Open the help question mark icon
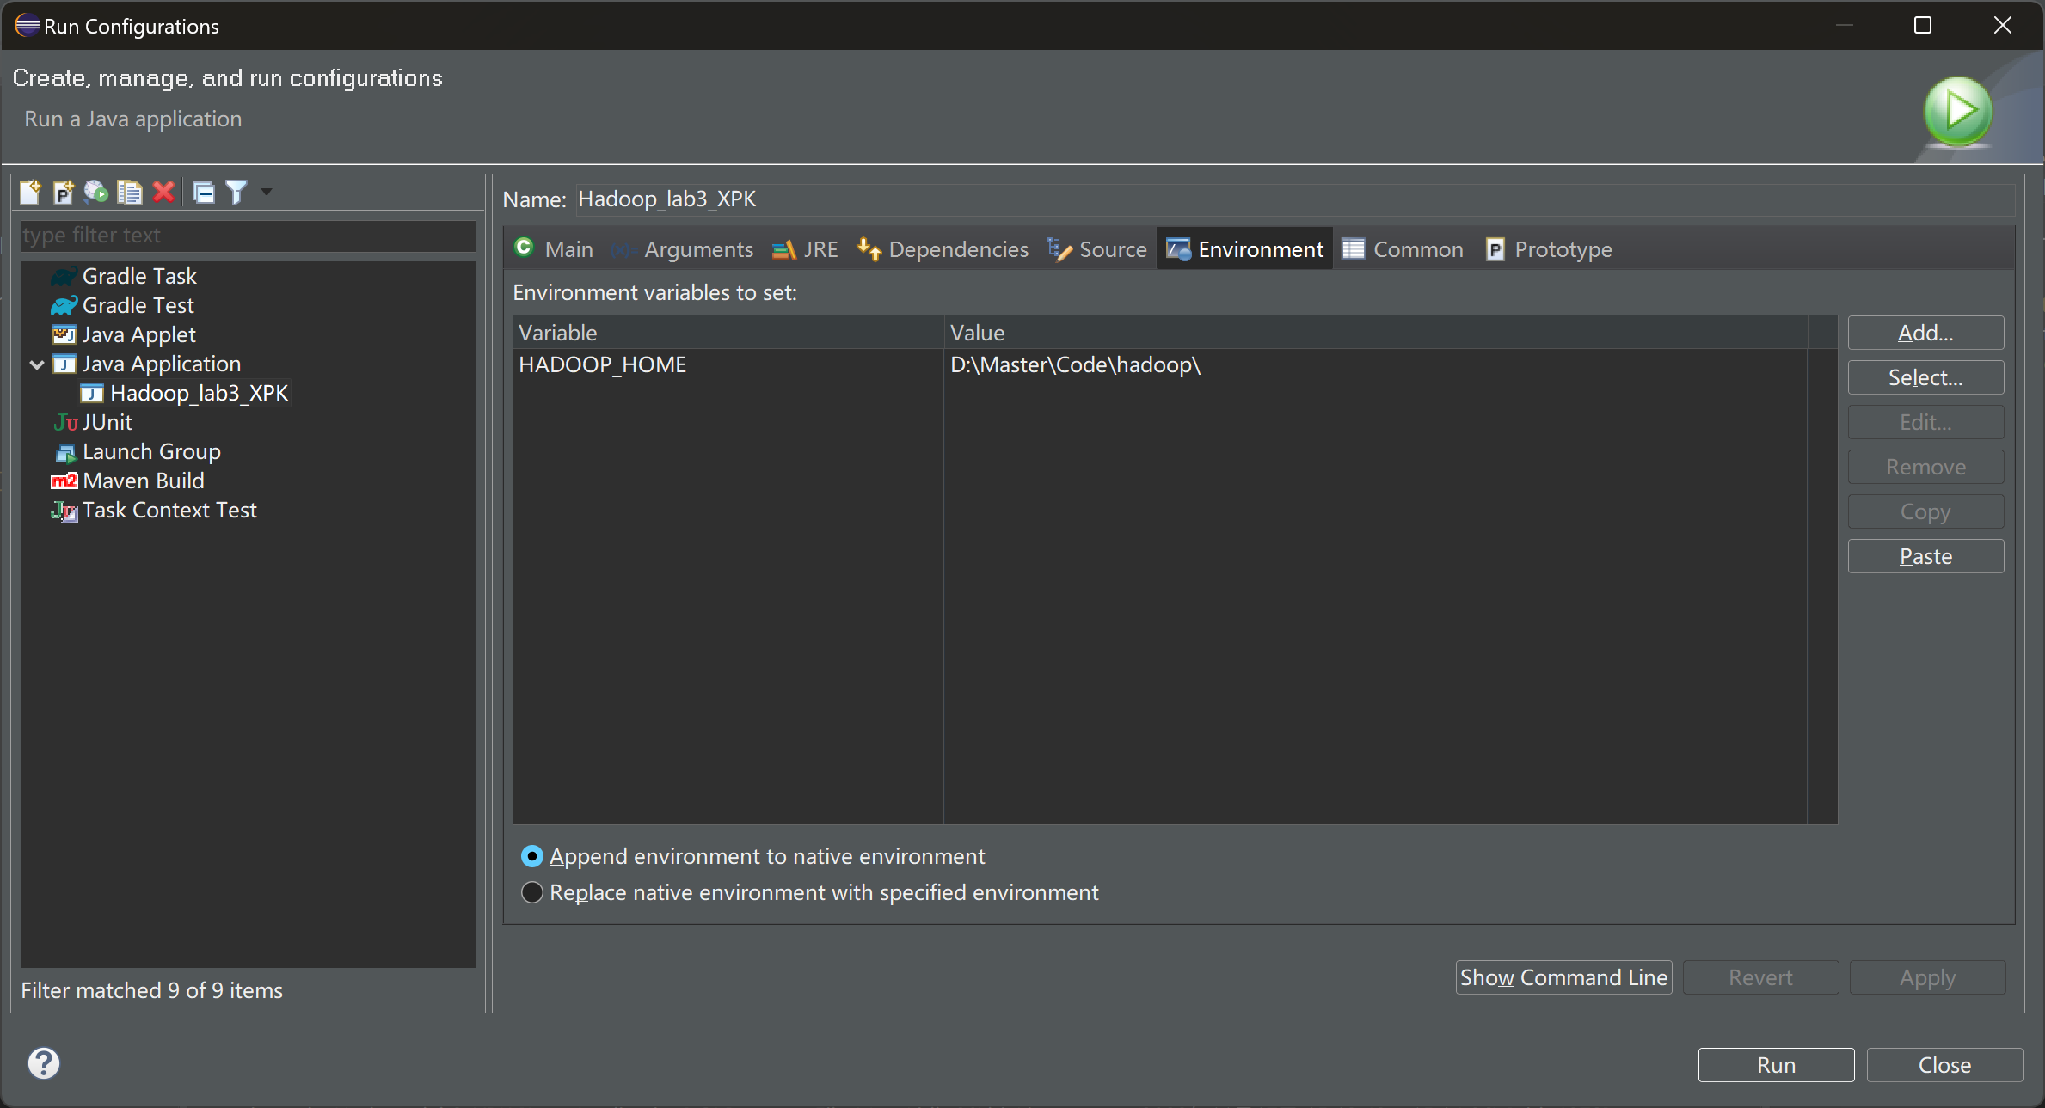 click(x=44, y=1063)
